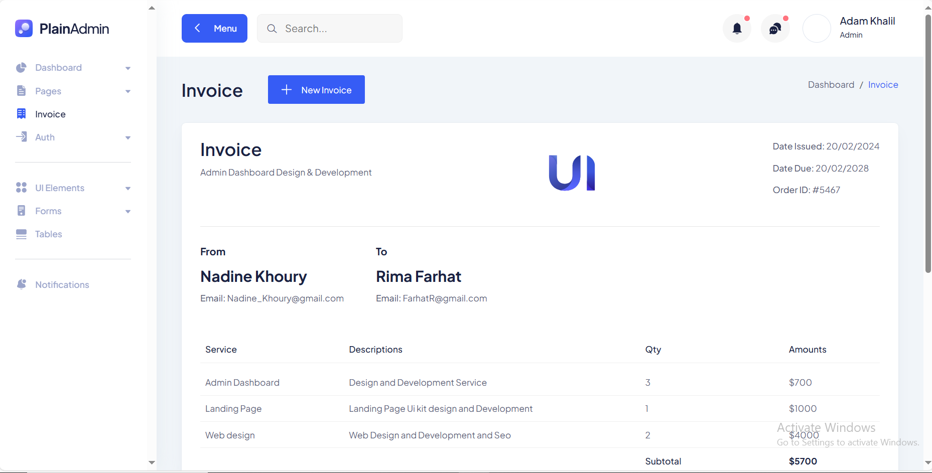Click the PlainAdmin logo icon

[x=24, y=29]
